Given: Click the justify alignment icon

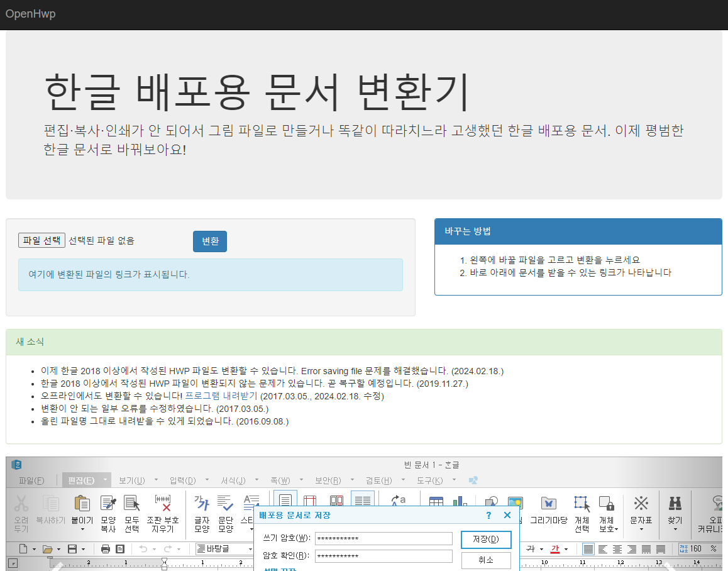Looking at the screenshot, I should click(x=588, y=549).
